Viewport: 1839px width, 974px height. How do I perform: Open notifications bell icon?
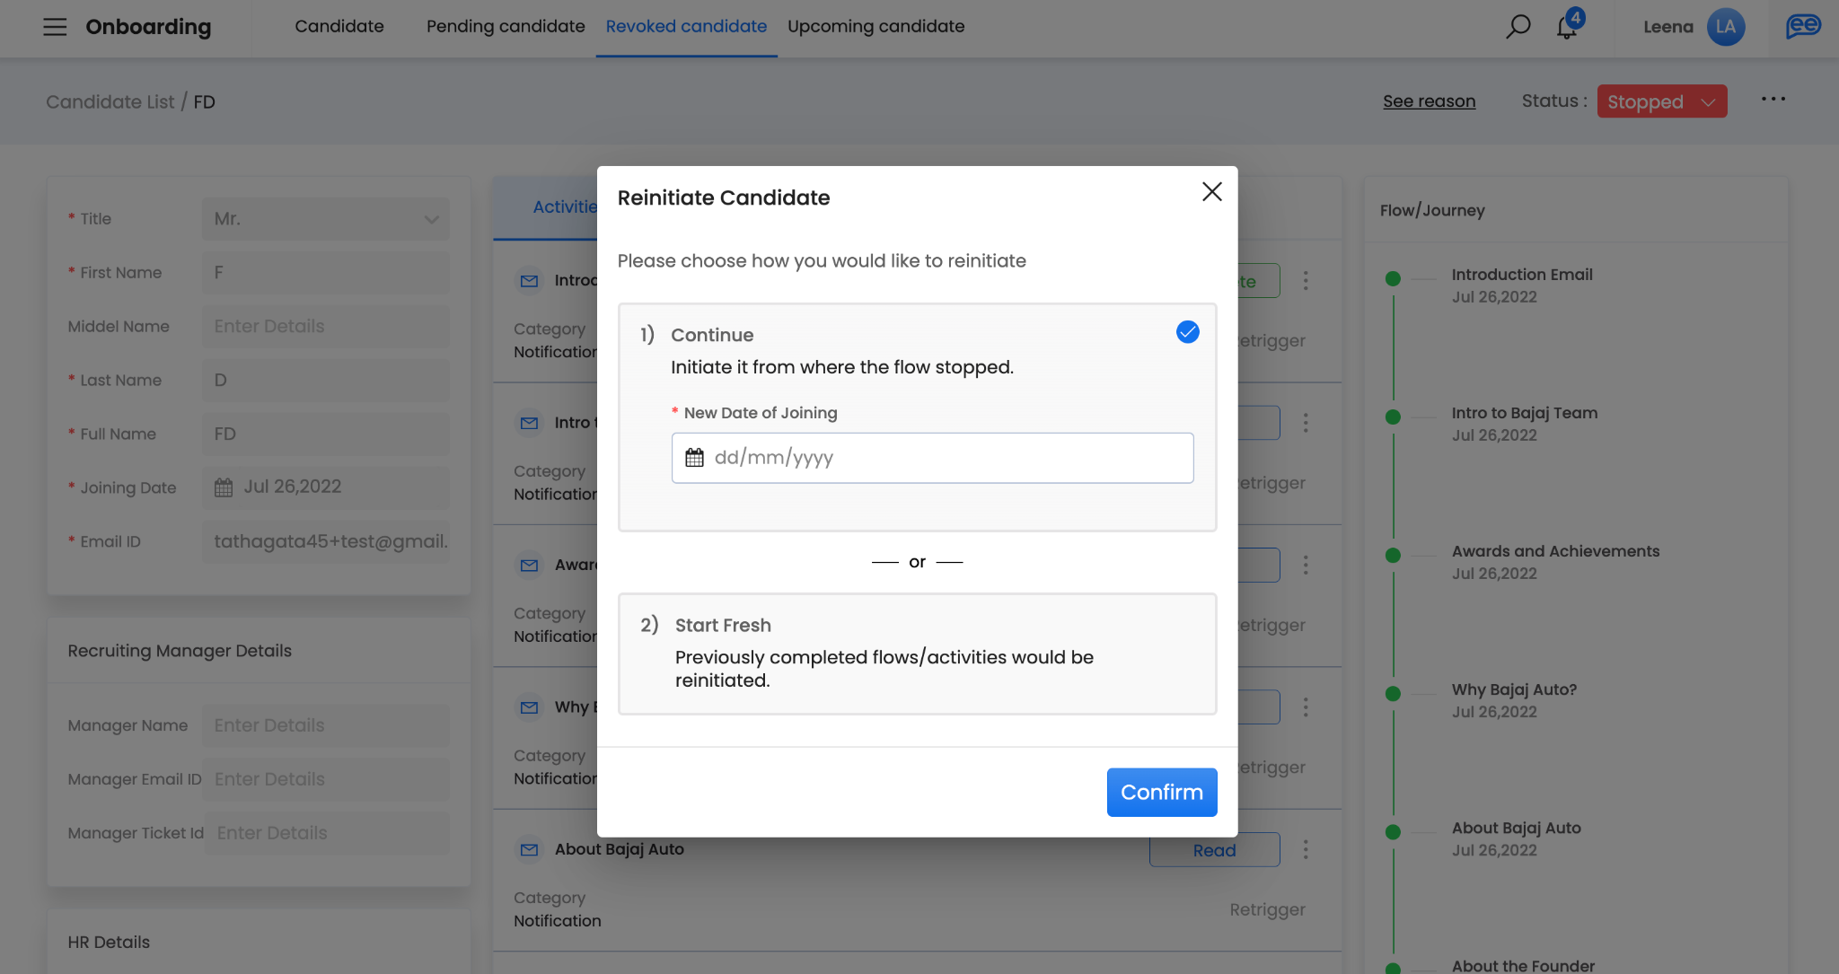click(1567, 27)
